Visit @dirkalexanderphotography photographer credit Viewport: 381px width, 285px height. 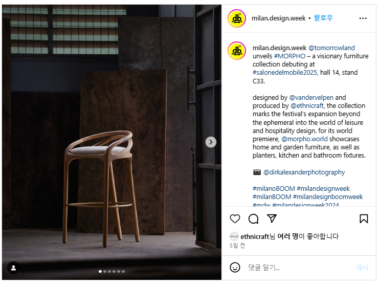[304, 172]
